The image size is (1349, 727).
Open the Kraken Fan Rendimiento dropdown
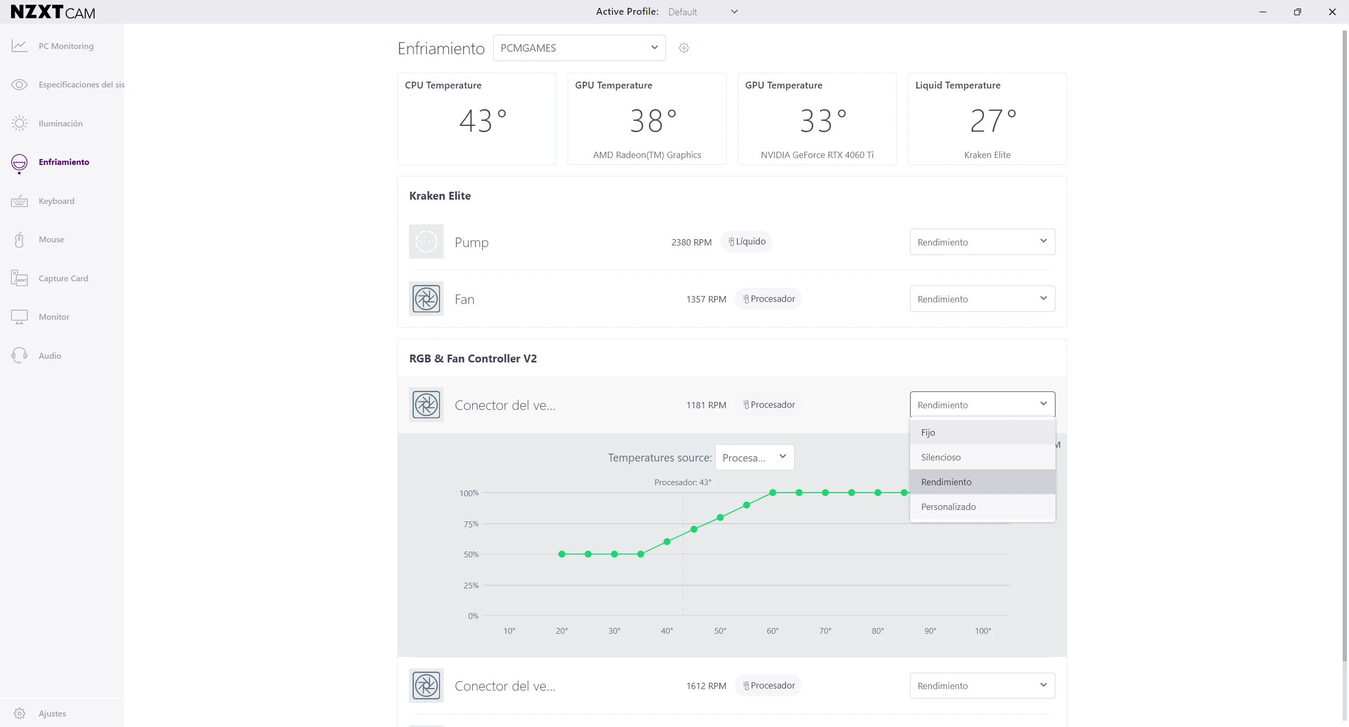(x=982, y=299)
